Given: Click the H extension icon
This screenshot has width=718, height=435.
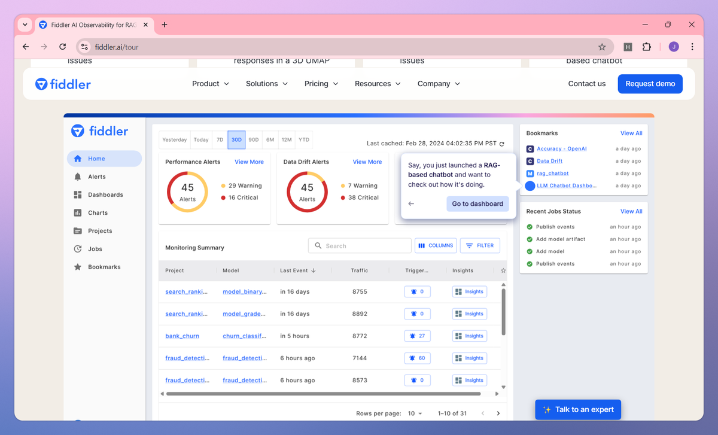Looking at the screenshot, I should tap(628, 47).
